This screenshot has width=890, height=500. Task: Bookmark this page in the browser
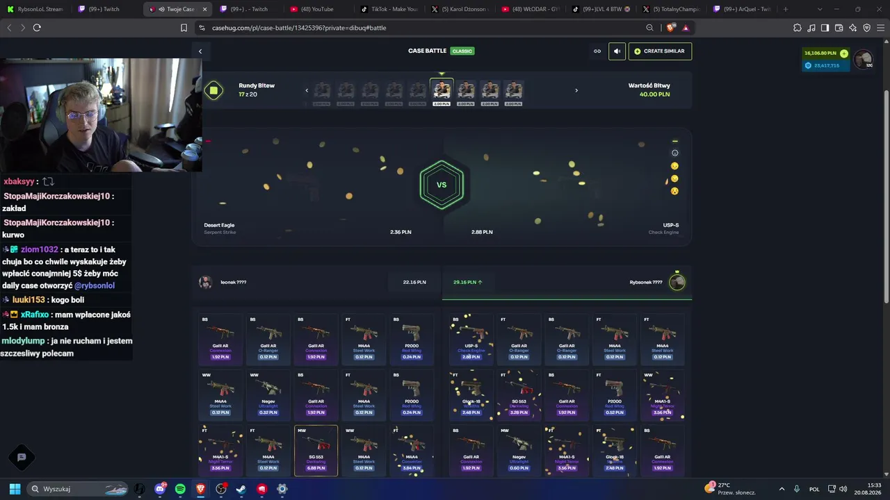[x=184, y=28]
